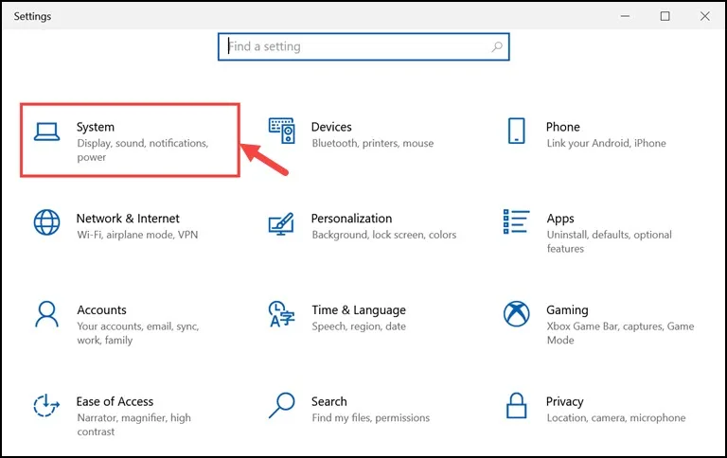Screen dimensions: 727x458
Task: Click the Time & Language clock icon
Action: tap(281, 314)
